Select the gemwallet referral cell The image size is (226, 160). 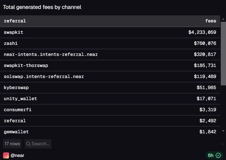(x=16, y=132)
